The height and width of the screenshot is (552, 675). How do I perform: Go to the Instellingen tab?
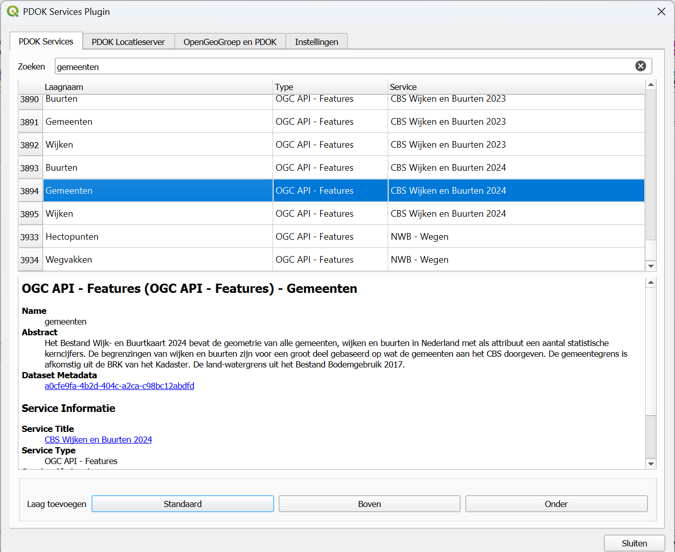(x=316, y=42)
